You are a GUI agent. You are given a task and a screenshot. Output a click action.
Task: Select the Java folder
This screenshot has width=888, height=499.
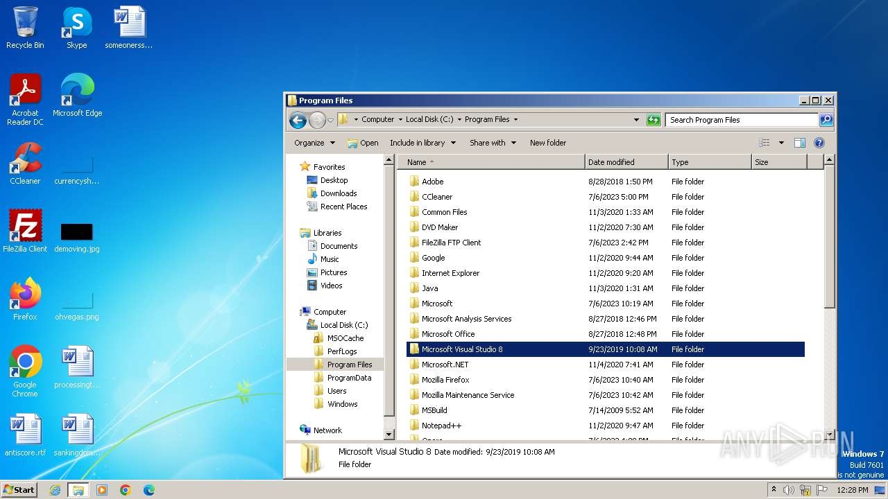tap(605, 288)
